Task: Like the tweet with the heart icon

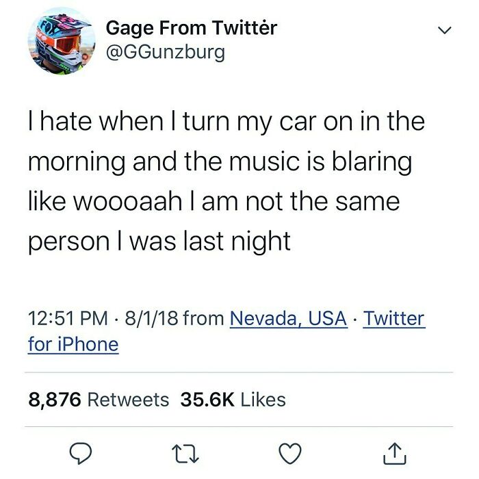Action: point(290,453)
